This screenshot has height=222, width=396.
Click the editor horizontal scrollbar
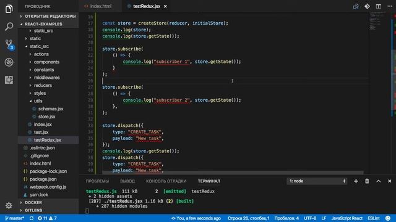click(x=233, y=173)
